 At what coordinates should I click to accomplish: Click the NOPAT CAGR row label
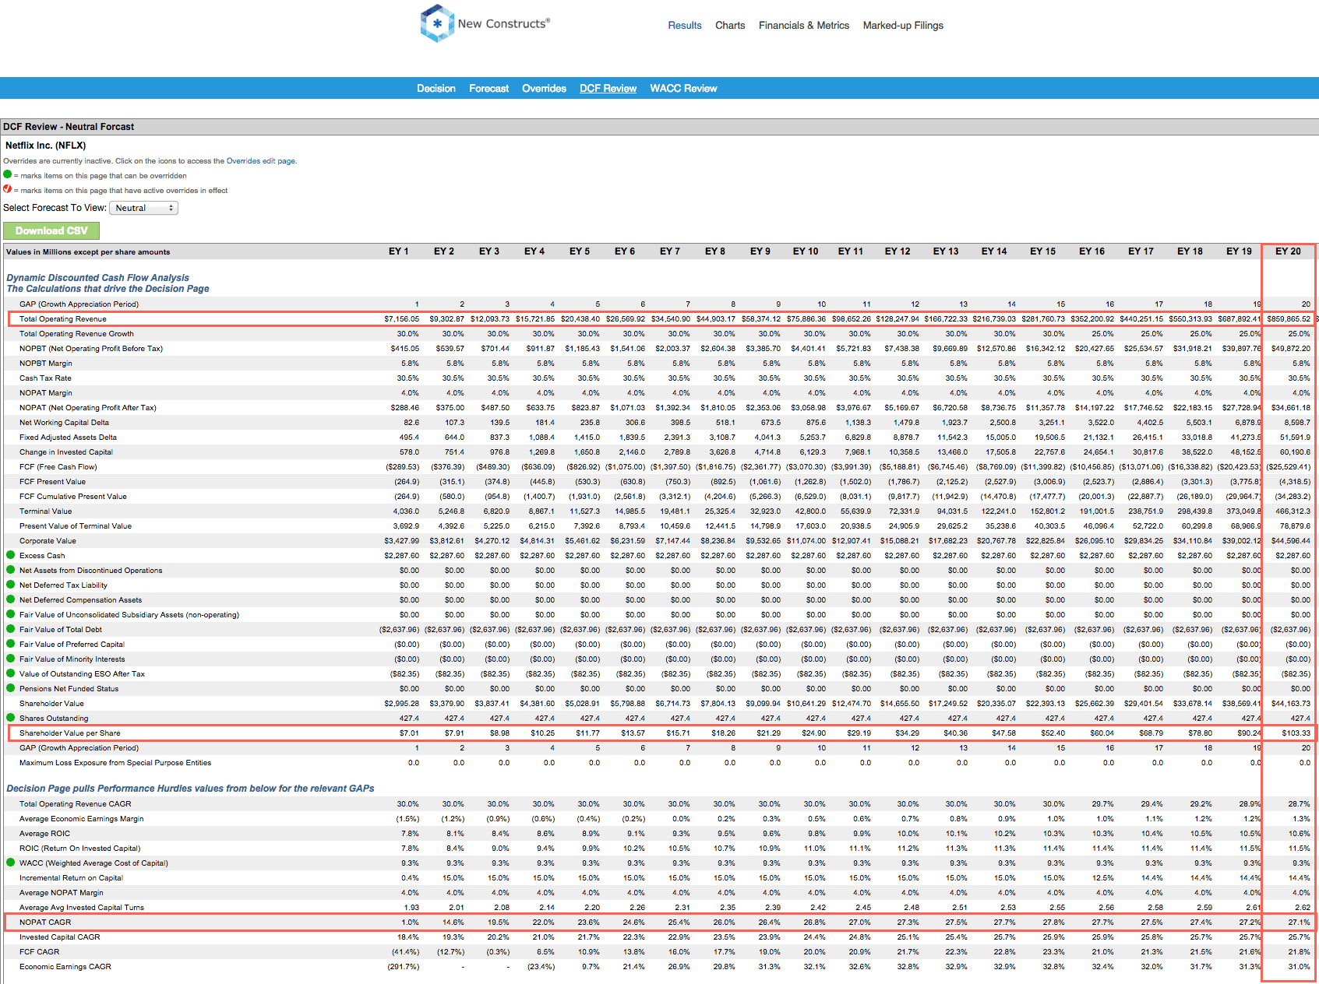pos(45,922)
